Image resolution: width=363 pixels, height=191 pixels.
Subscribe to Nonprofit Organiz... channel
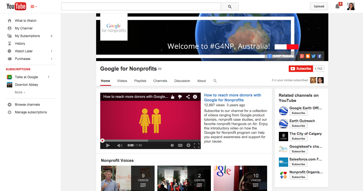(299, 177)
